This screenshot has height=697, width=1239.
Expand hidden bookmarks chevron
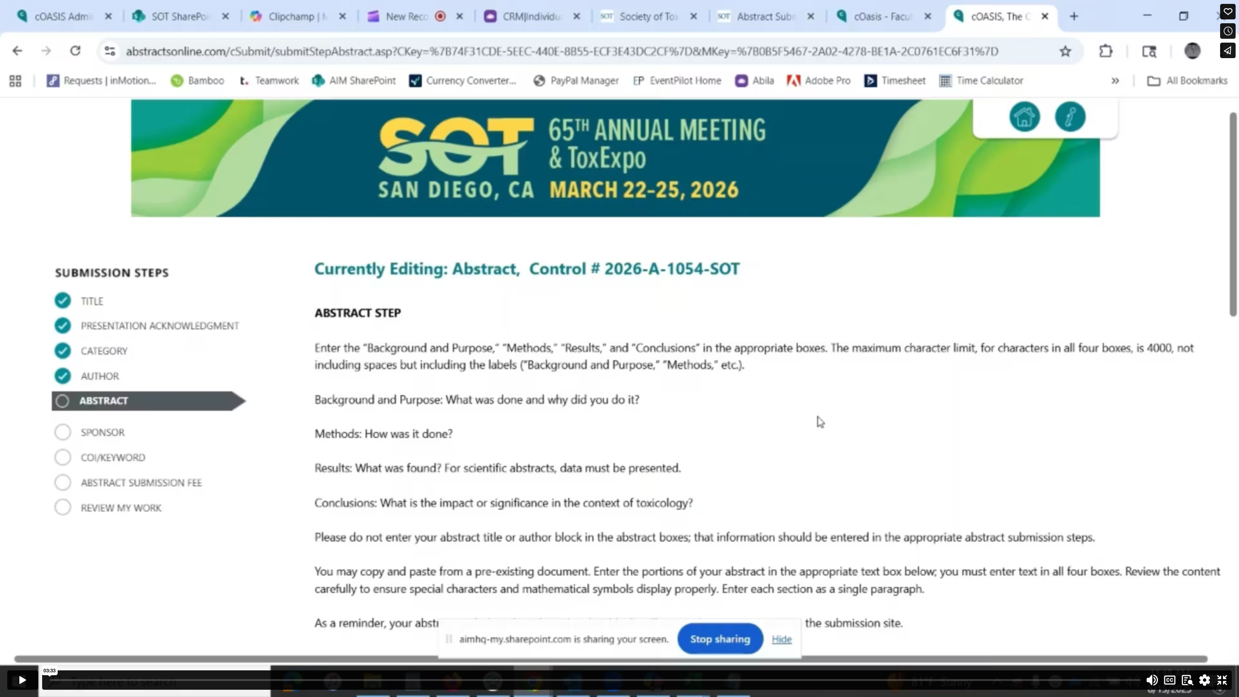pos(1115,81)
